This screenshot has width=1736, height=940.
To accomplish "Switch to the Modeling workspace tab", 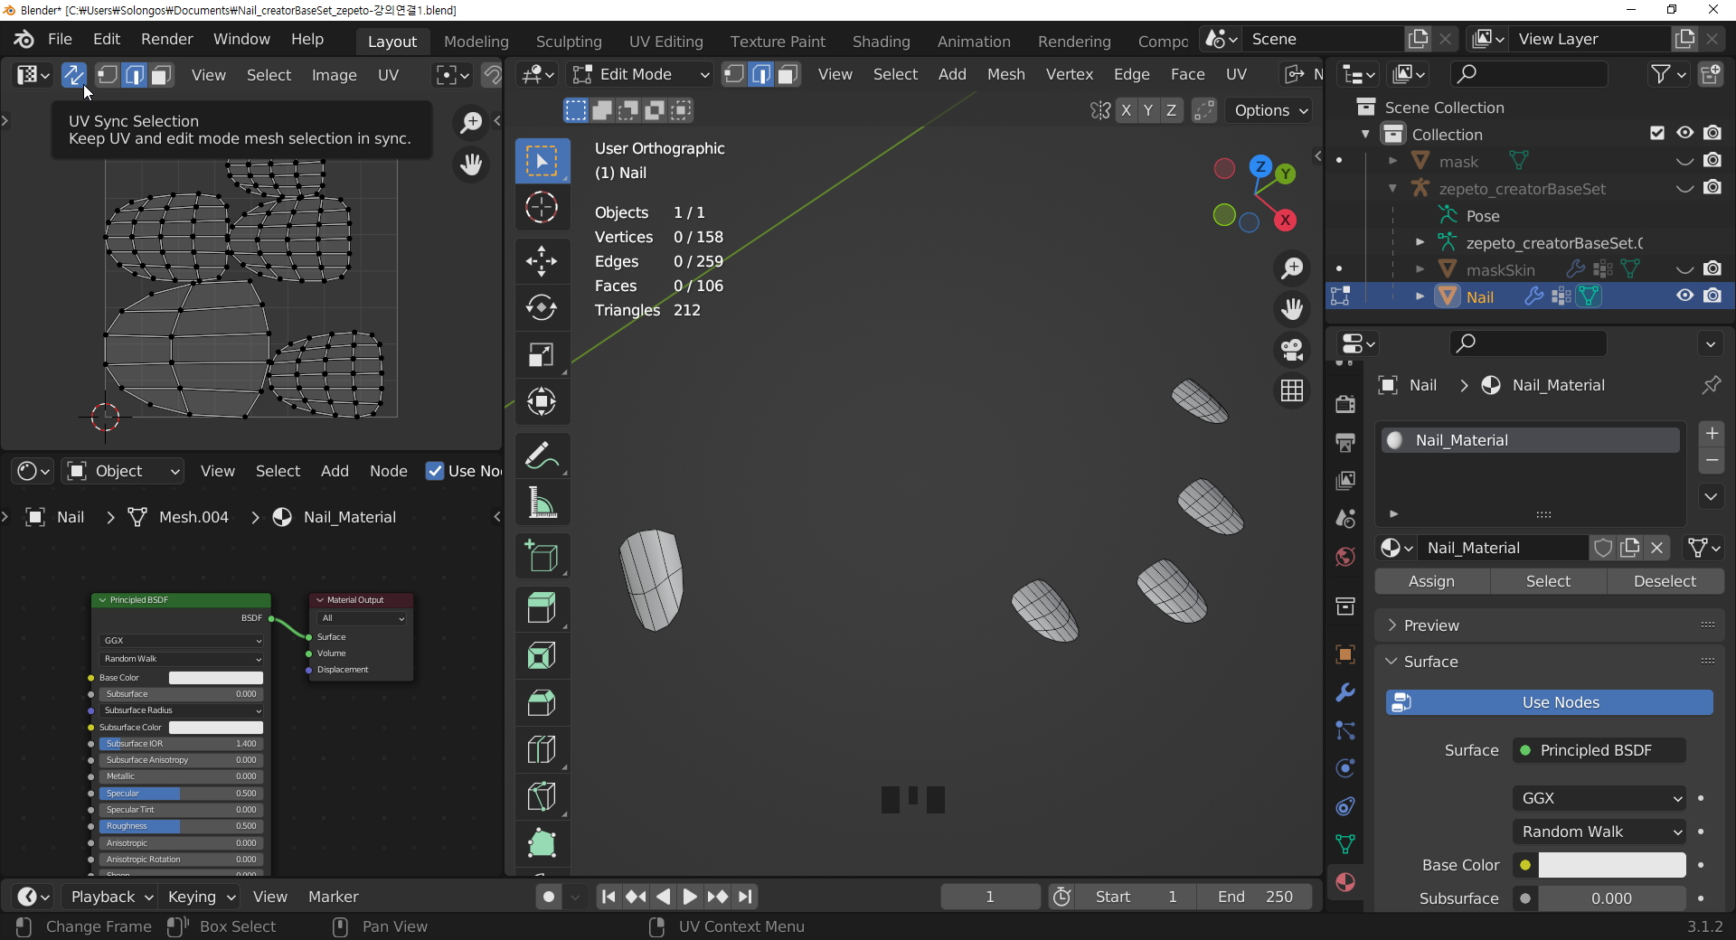I will 476,42.
